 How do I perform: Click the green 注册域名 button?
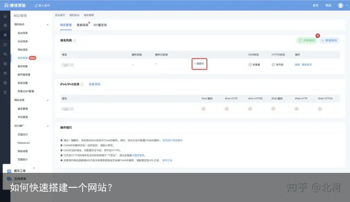click(x=307, y=40)
